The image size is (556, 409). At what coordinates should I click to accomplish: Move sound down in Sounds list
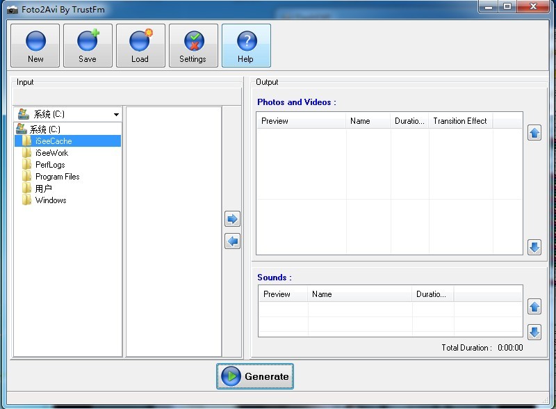coord(534,332)
